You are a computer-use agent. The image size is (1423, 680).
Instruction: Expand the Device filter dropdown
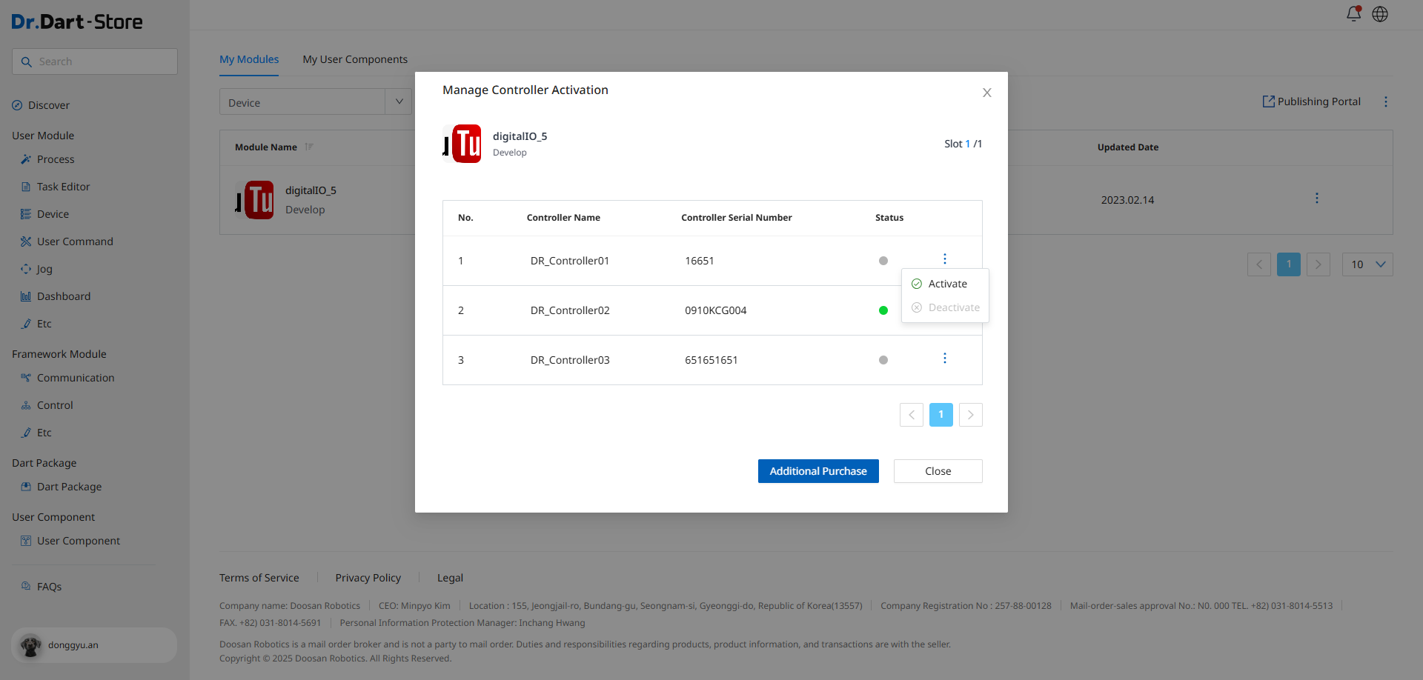coord(398,102)
